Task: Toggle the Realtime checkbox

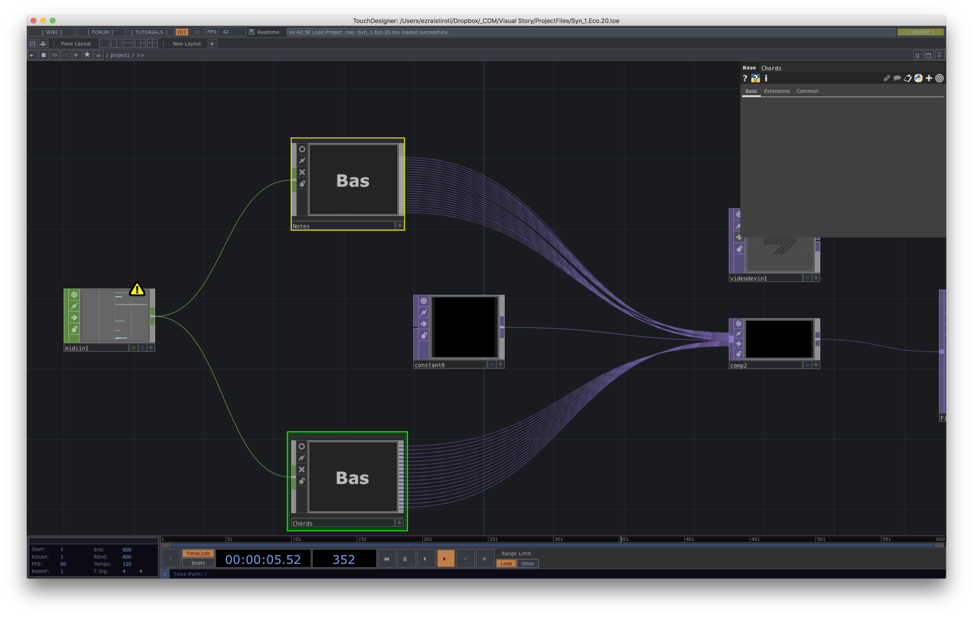Action: coord(251,32)
